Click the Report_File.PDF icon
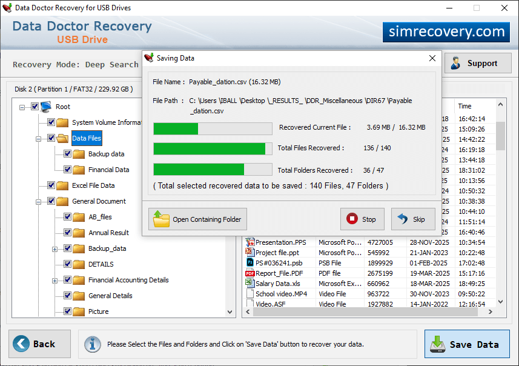 point(250,273)
